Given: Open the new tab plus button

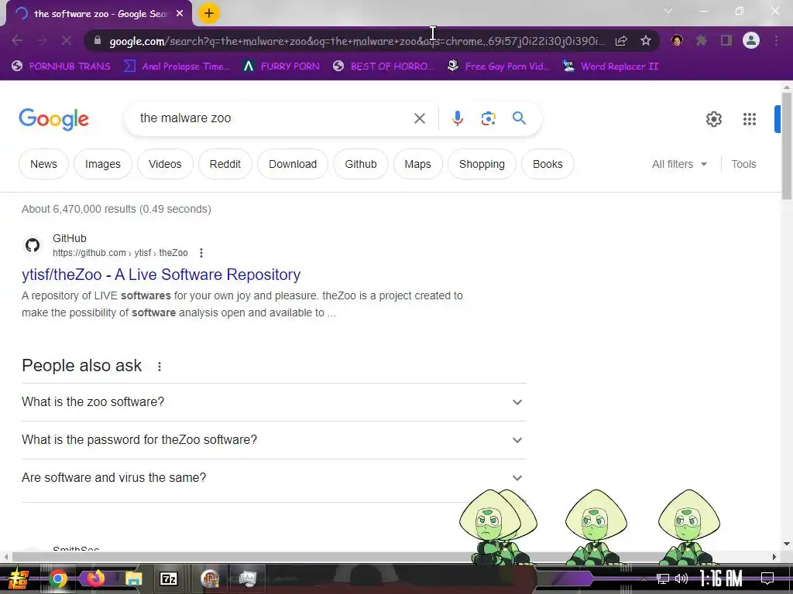Looking at the screenshot, I should pyautogui.click(x=209, y=14).
